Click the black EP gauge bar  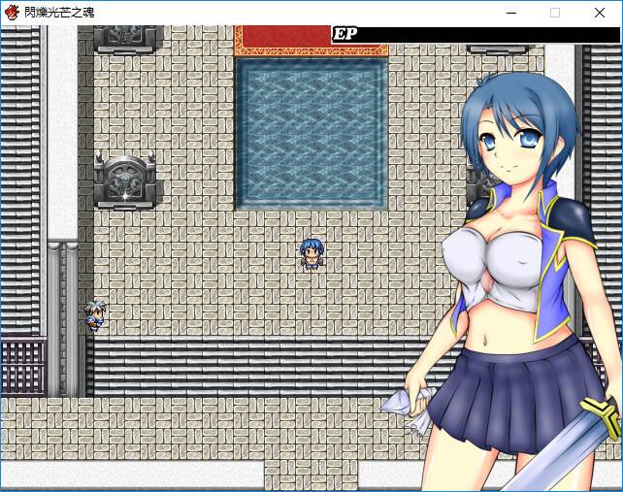coord(485,34)
